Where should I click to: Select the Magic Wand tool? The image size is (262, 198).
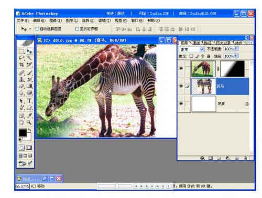pyautogui.click(x=29, y=58)
